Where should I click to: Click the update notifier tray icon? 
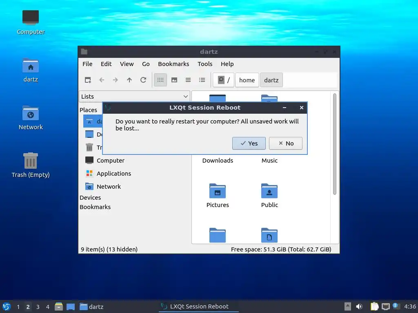[x=396, y=306]
